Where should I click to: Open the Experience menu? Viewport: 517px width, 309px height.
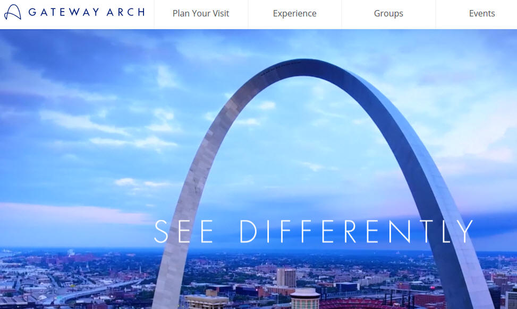point(295,13)
